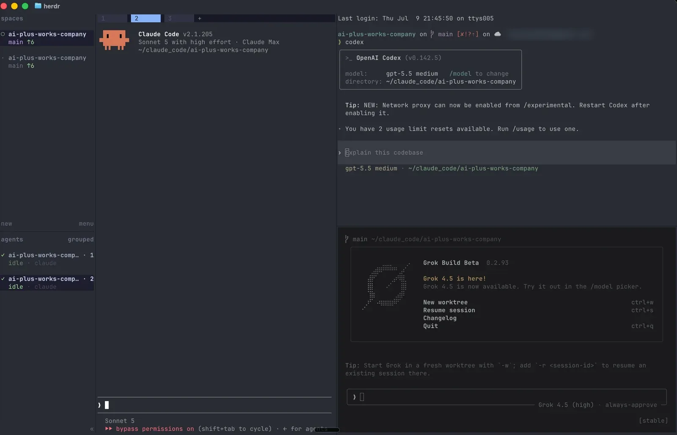Click the 'Sonnet 5' status label
677x435 pixels.
(120, 421)
